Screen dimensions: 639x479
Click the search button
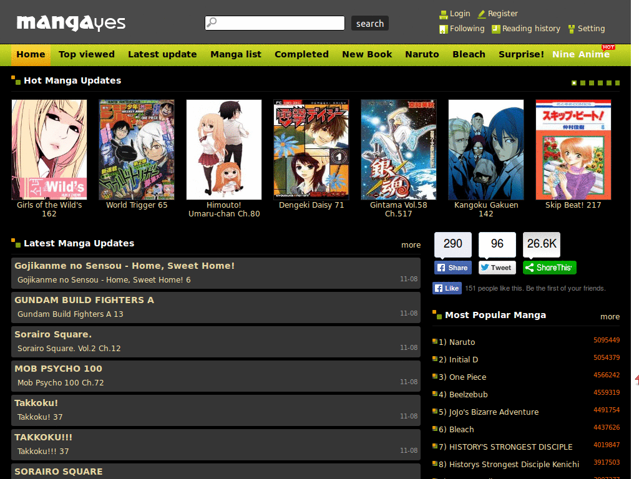point(369,23)
